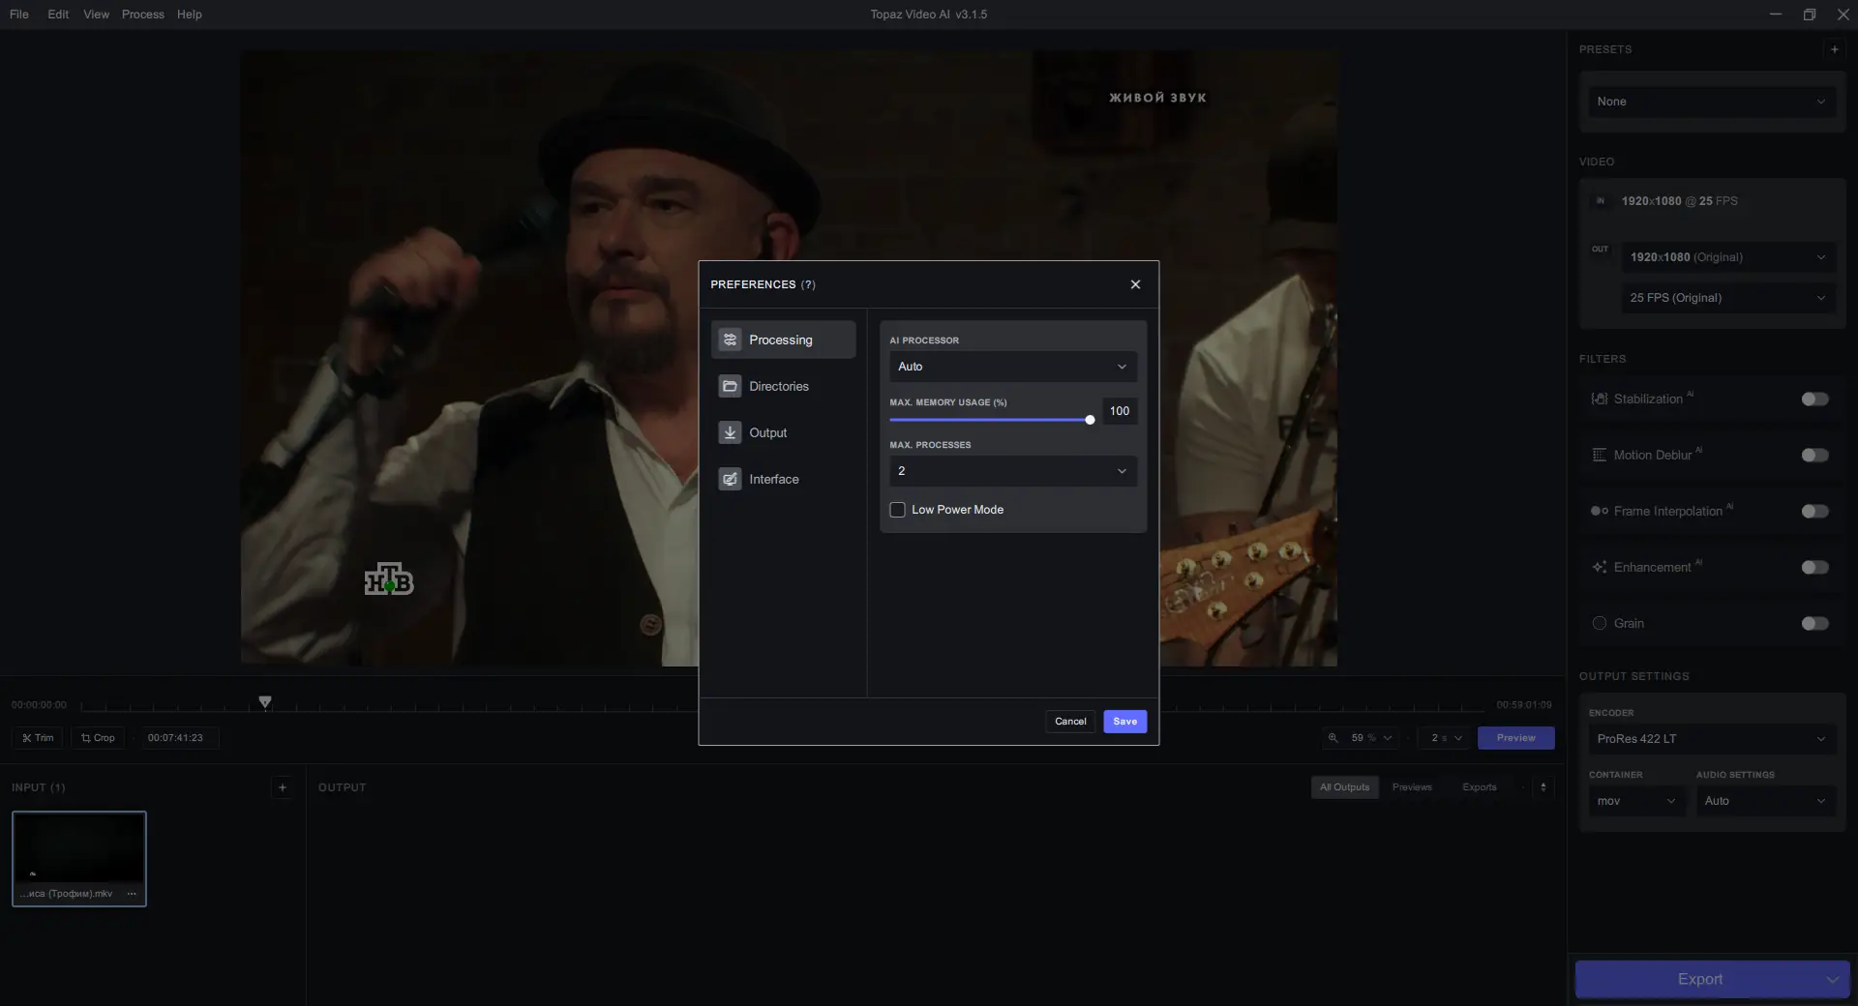Screen dimensions: 1858x1006
Task: Open the Directories preferences section
Action: pos(783,386)
